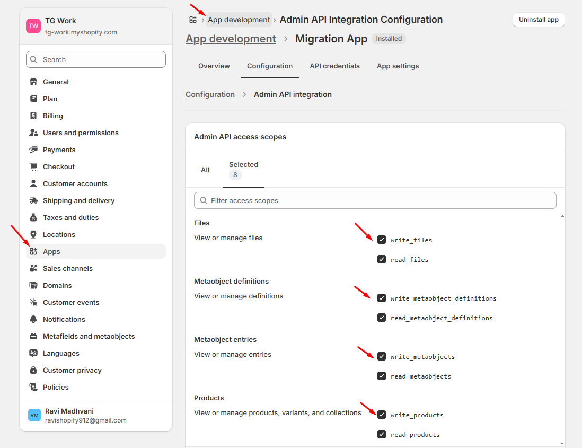Click the Ravi Madhvani account name

[x=69, y=411]
